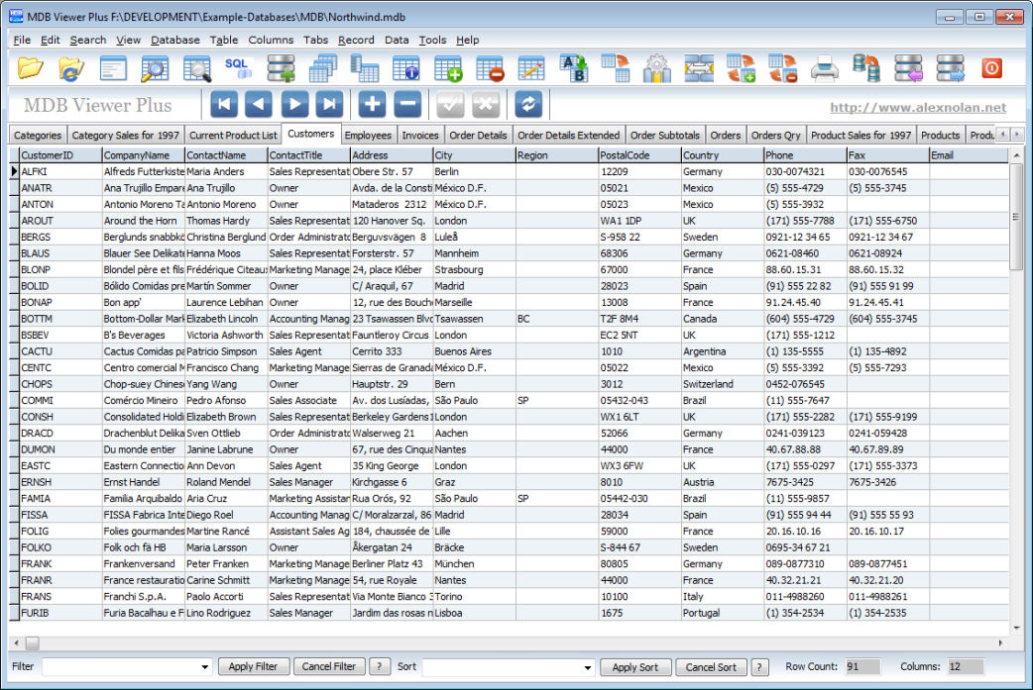
Task: Refresh the record view
Action: (x=526, y=103)
